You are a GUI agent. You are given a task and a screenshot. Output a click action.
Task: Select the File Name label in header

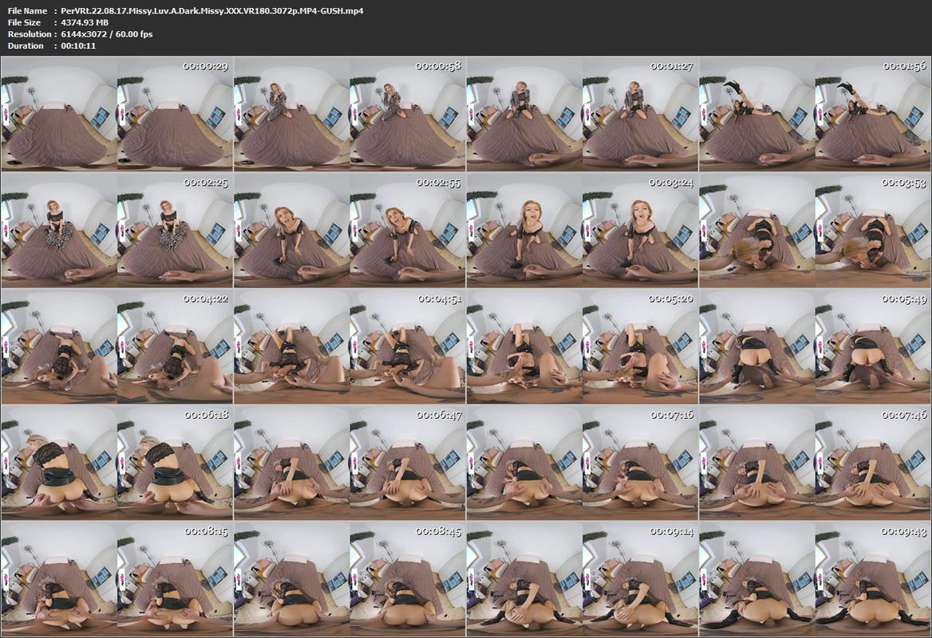point(27,10)
